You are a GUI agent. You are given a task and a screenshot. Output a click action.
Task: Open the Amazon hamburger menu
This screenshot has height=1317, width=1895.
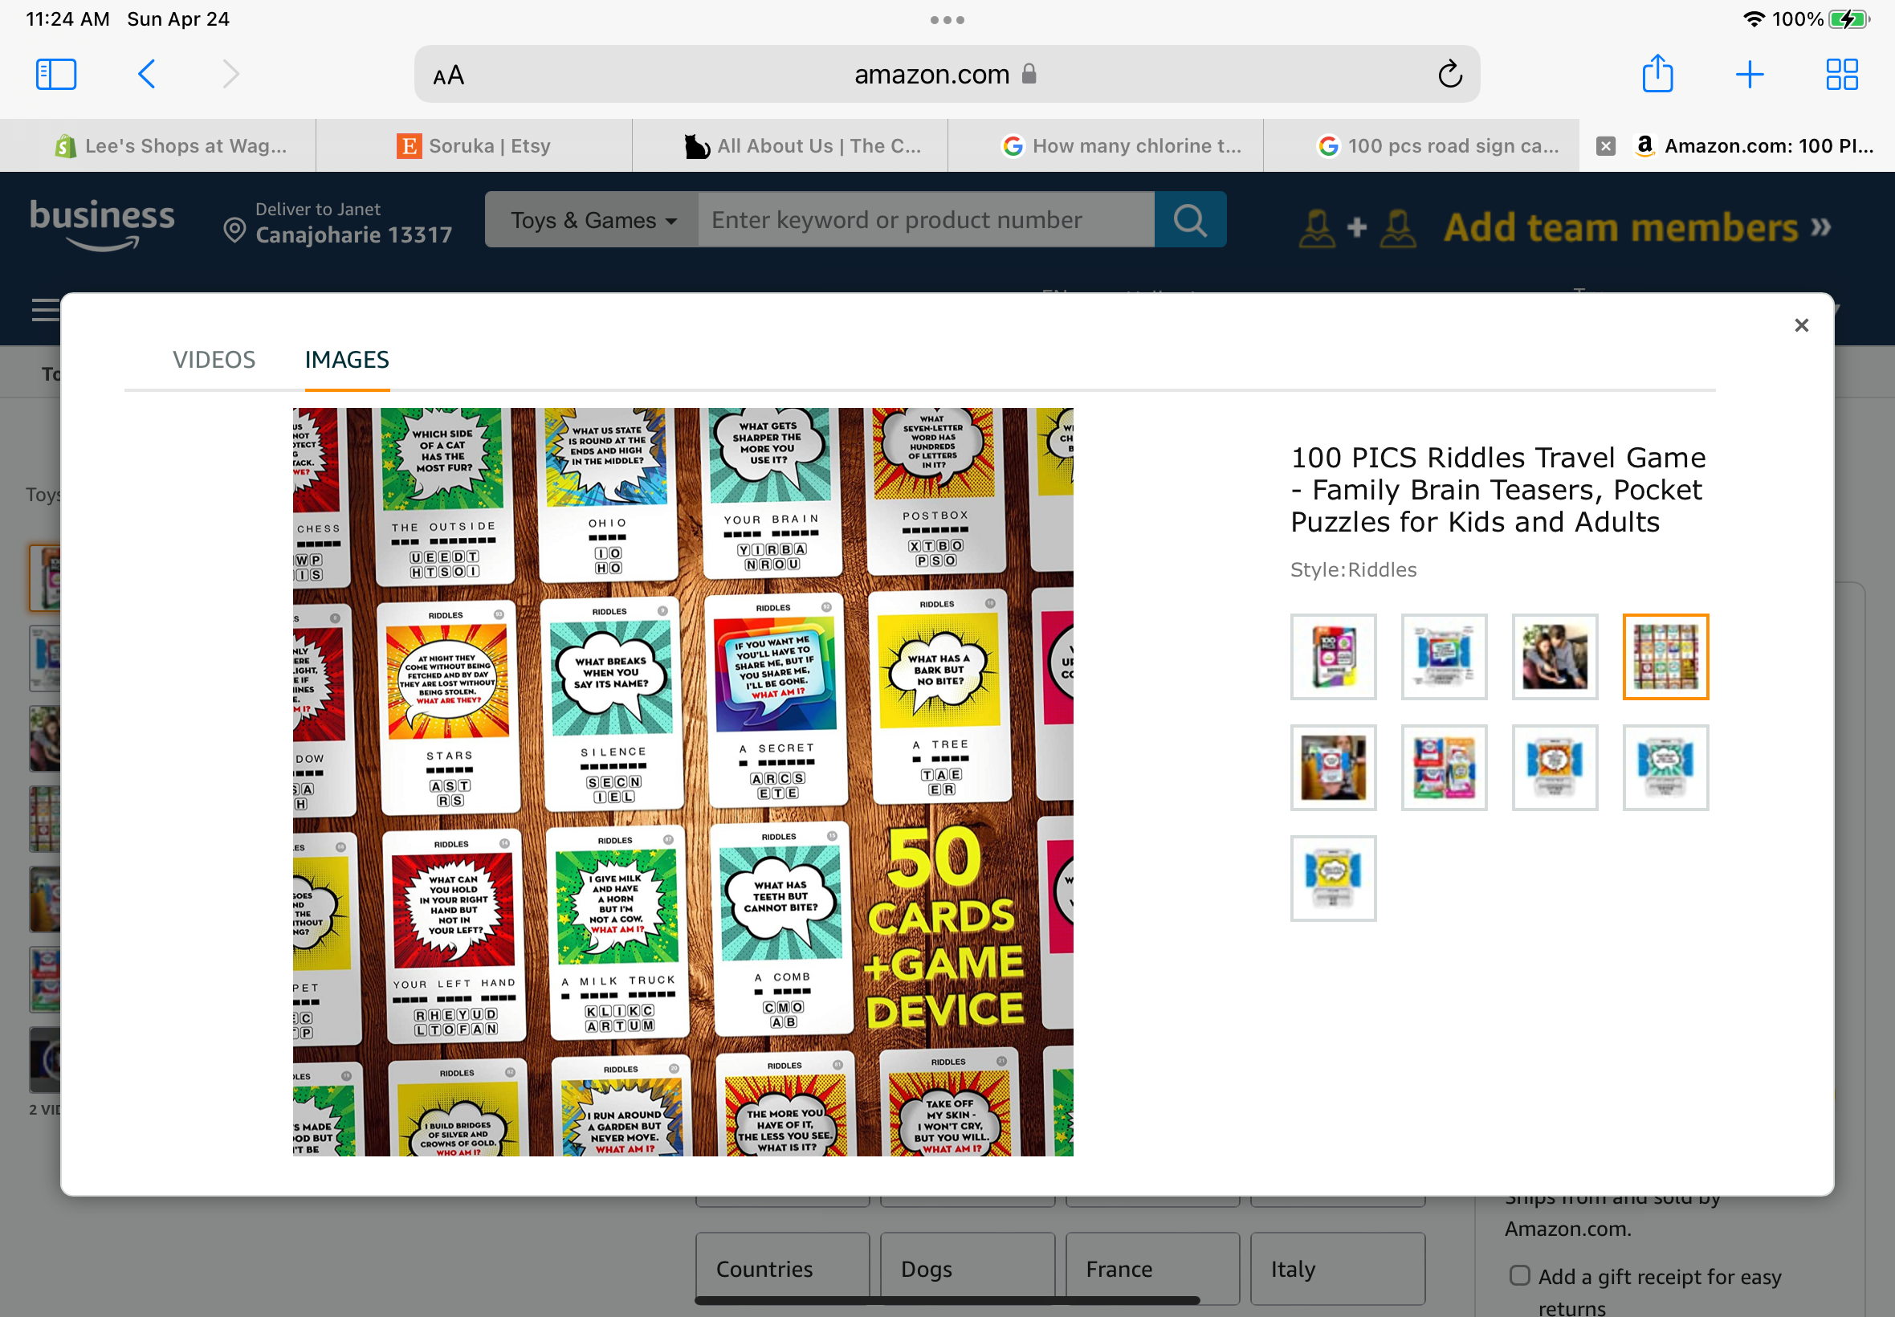point(46,310)
